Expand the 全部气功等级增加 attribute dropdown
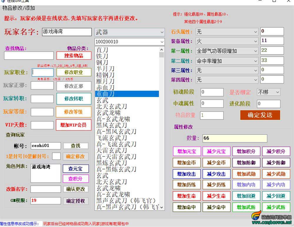The width and height of the screenshot is (294, 227). [x=227, y=51]
